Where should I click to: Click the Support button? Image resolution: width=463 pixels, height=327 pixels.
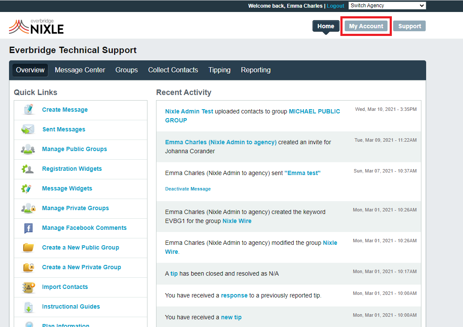click(409, 26)
